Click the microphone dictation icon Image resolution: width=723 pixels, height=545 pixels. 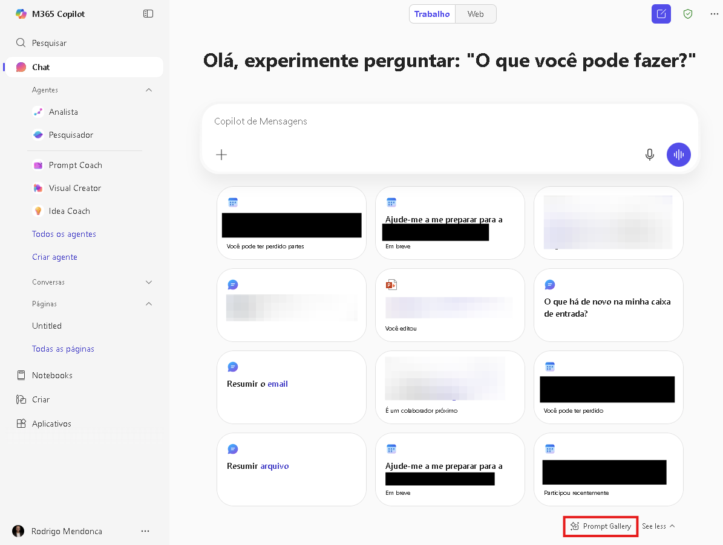point(649,155)
